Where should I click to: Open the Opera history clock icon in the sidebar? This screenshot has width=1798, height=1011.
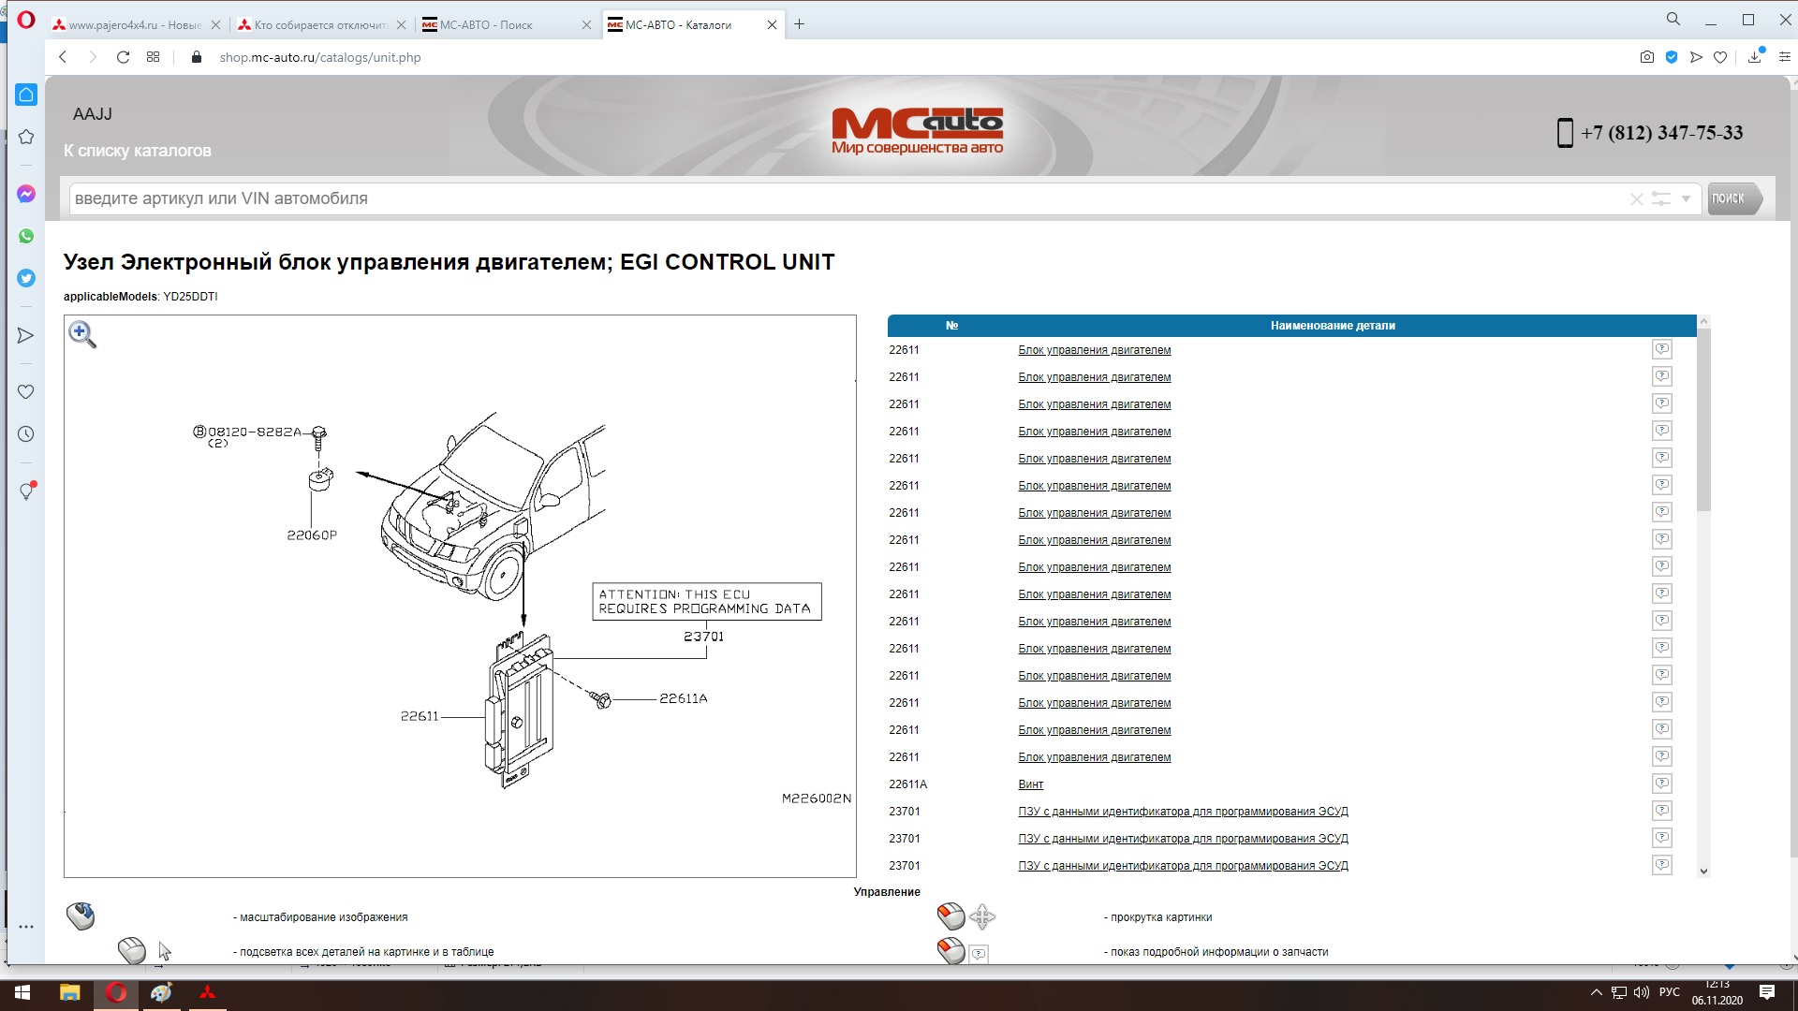click(26, 434)
